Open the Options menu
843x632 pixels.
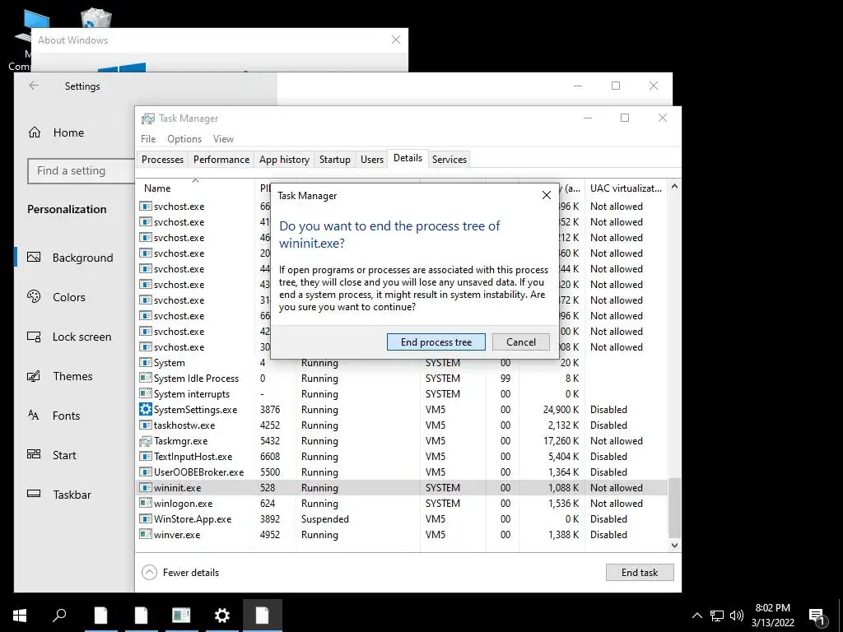point(184,138)
